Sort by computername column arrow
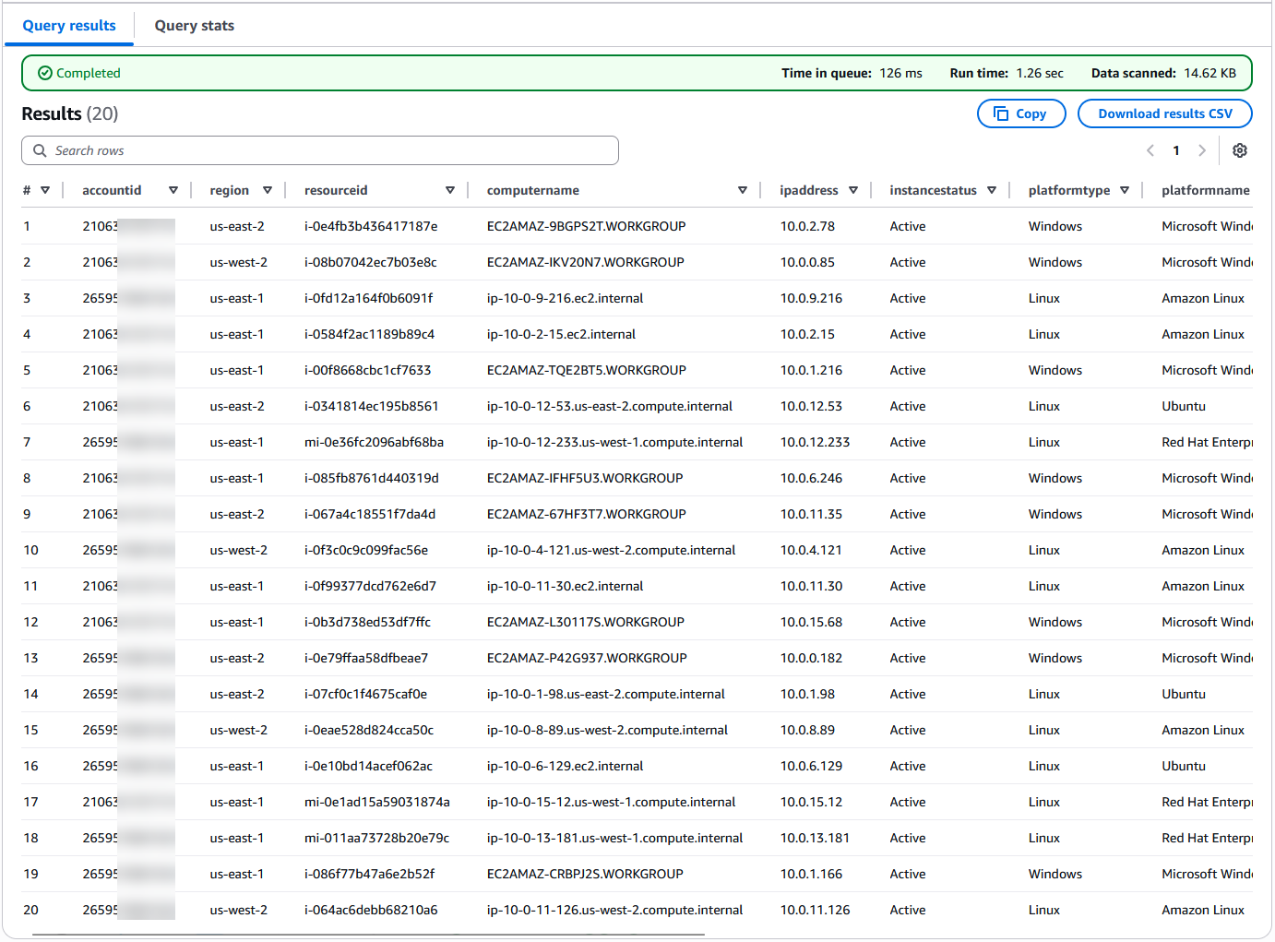 coord(743,190)
